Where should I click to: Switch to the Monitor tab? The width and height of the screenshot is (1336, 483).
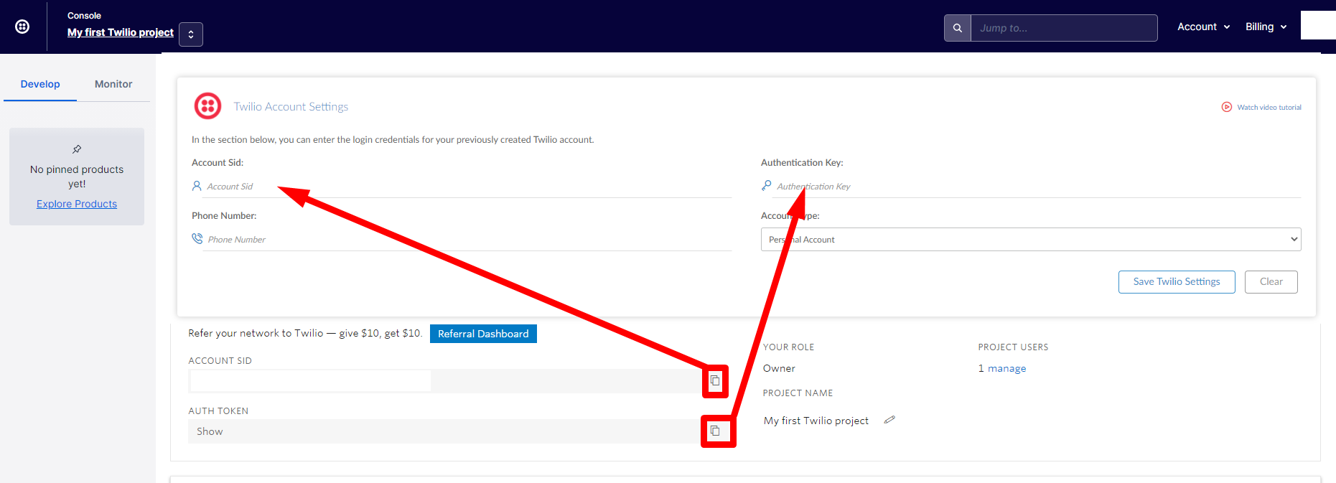pos(113,84)
